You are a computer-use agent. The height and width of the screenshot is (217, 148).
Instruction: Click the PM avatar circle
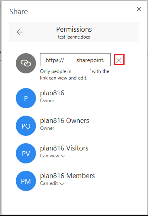click(x=26, y=181)
